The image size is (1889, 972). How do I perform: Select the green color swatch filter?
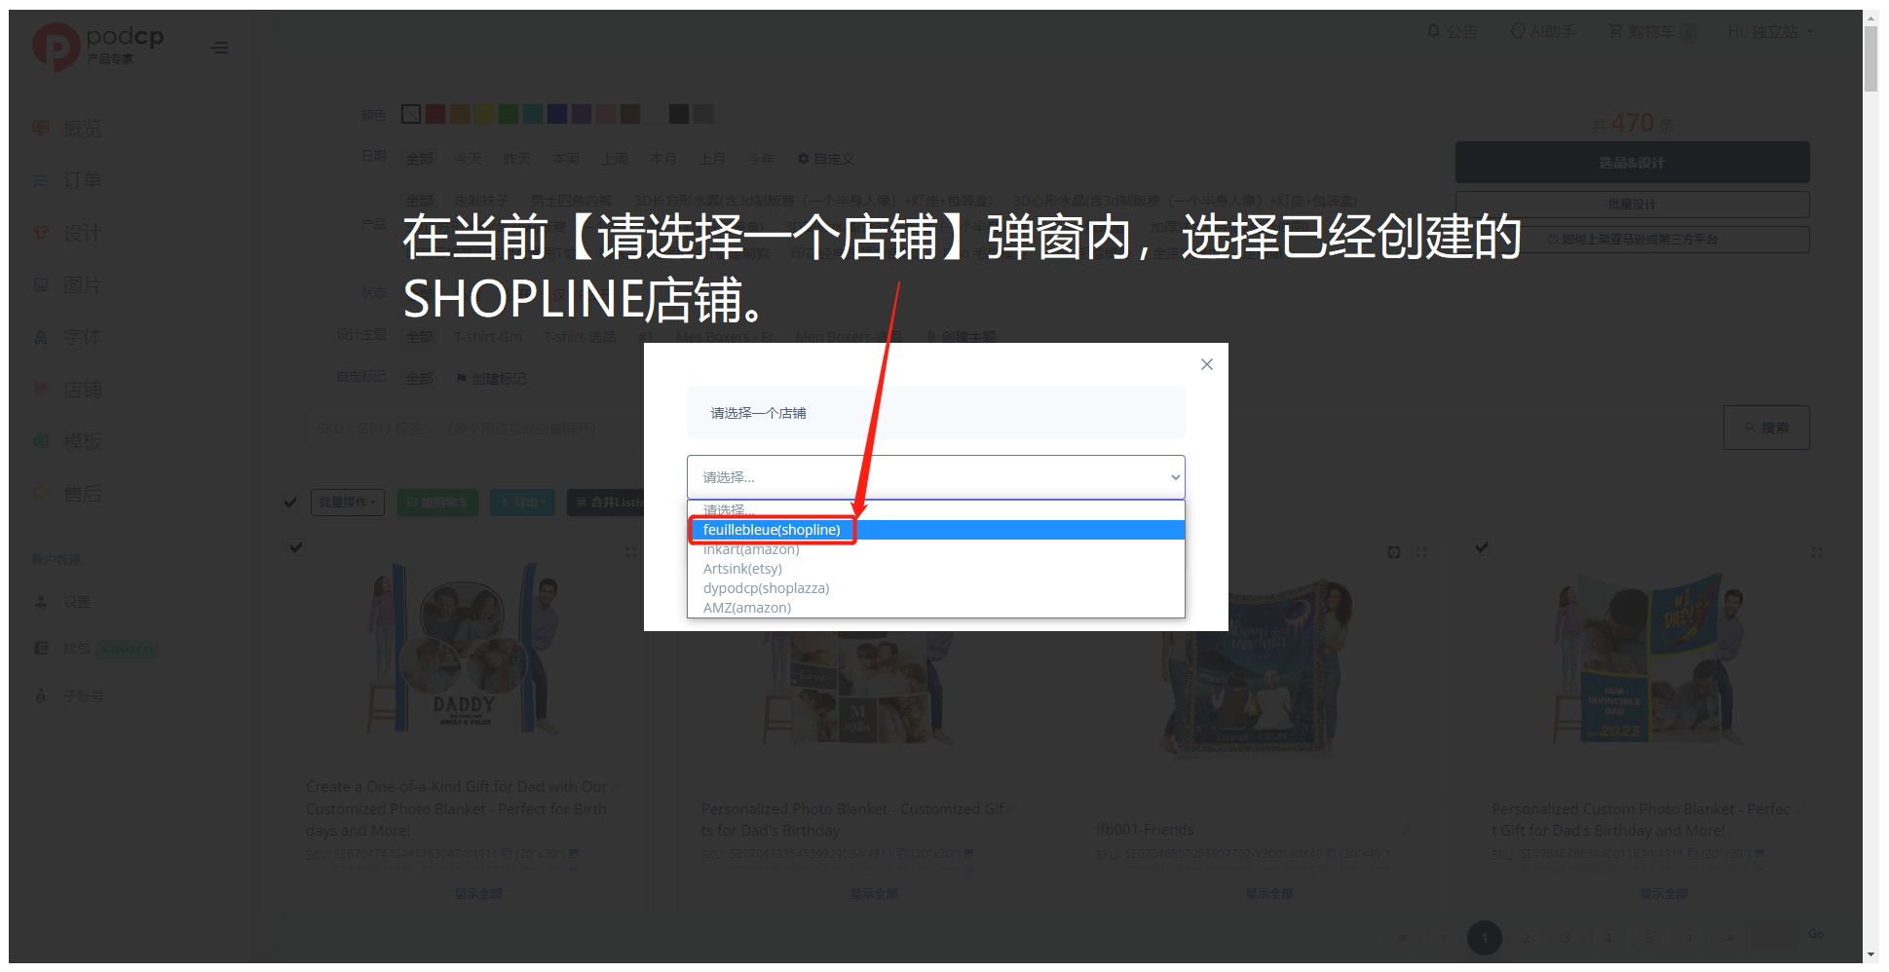click(x=509, y=114)
